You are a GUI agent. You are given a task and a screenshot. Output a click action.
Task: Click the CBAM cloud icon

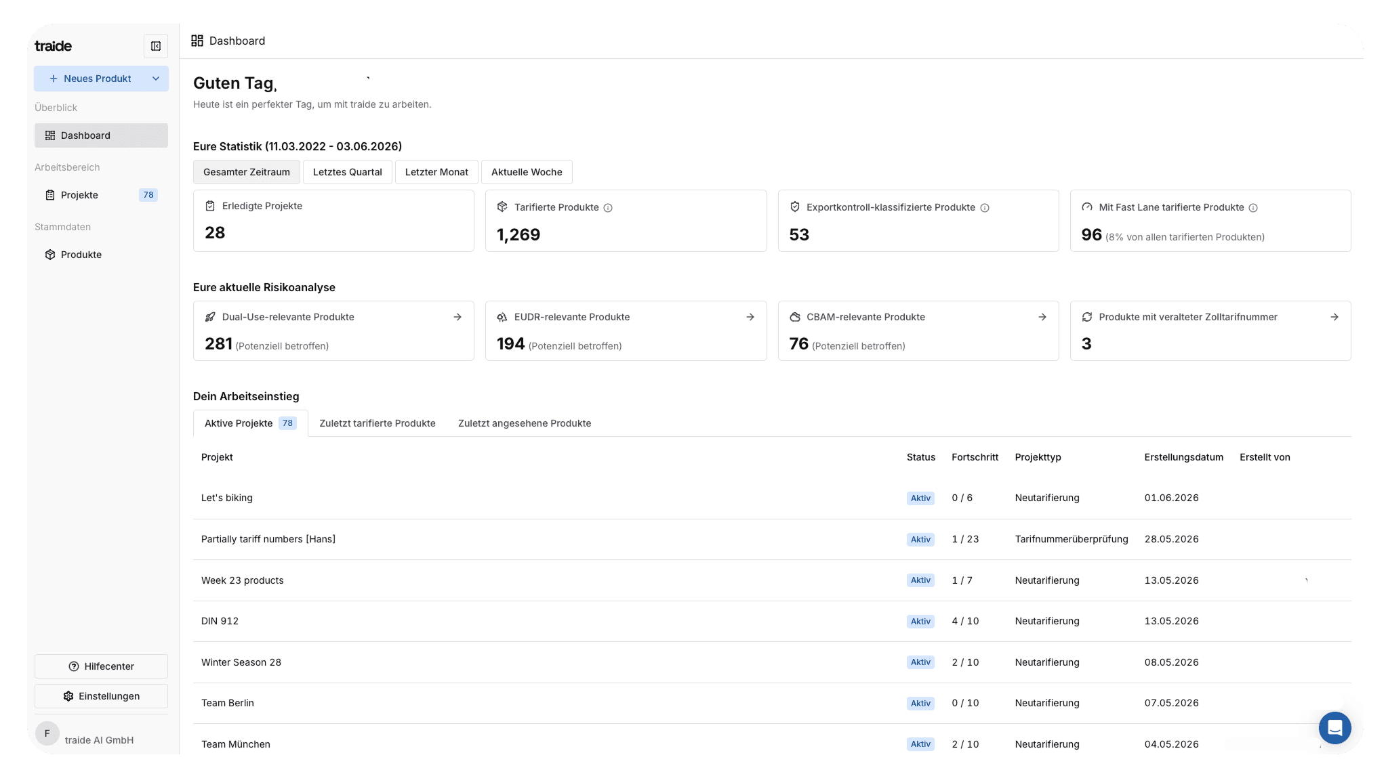click(795, 317)
